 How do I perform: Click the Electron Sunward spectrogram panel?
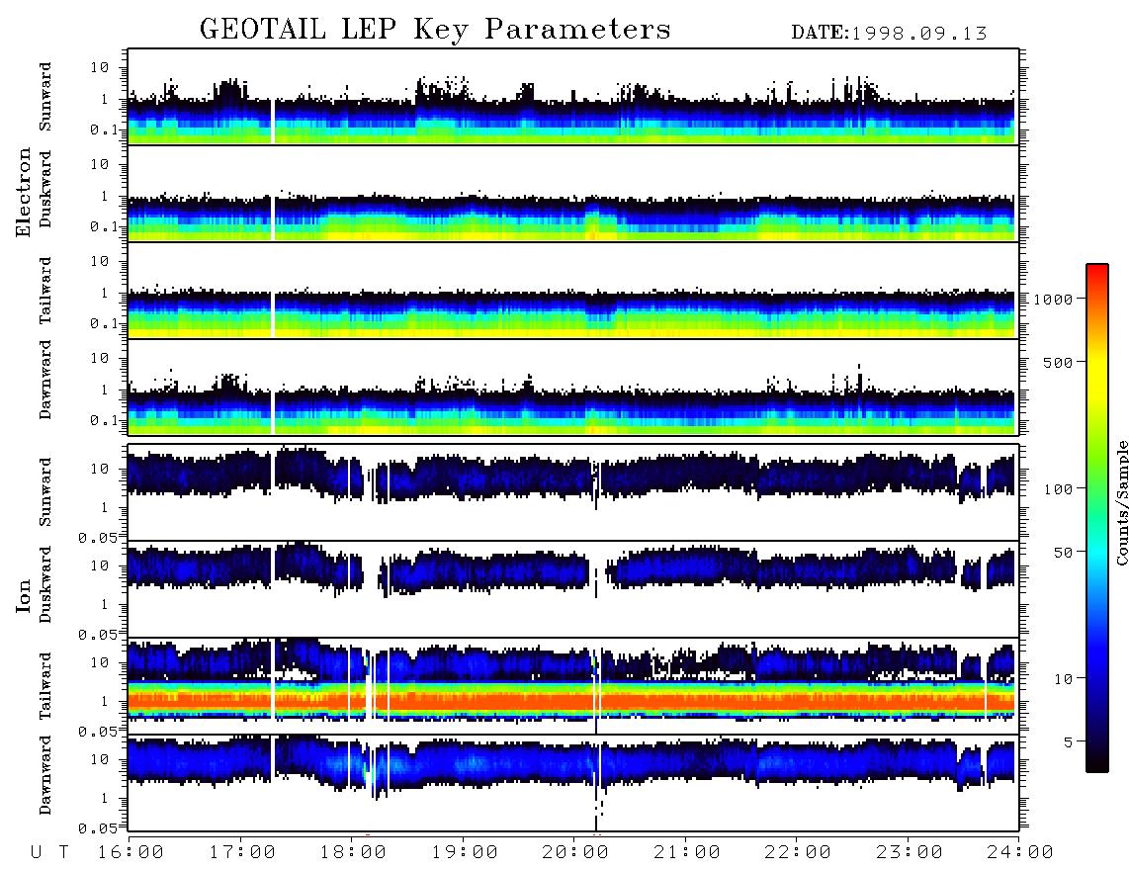(573, 97)
